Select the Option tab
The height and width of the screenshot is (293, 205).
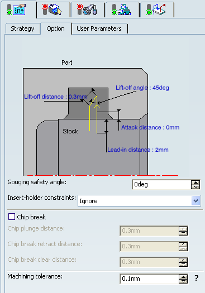pyautogui.click(x=55, y=28)
